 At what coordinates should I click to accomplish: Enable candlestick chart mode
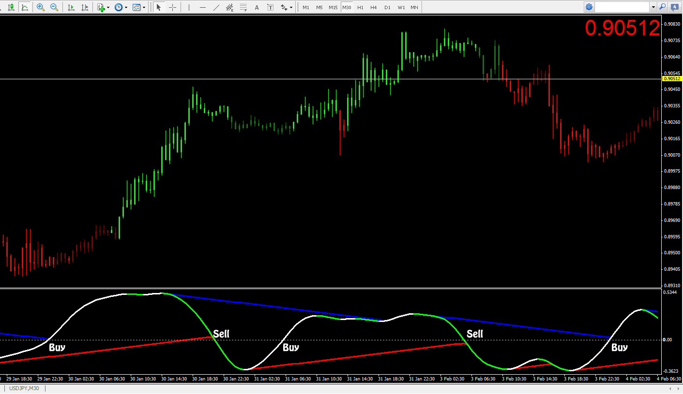[11, 7]
